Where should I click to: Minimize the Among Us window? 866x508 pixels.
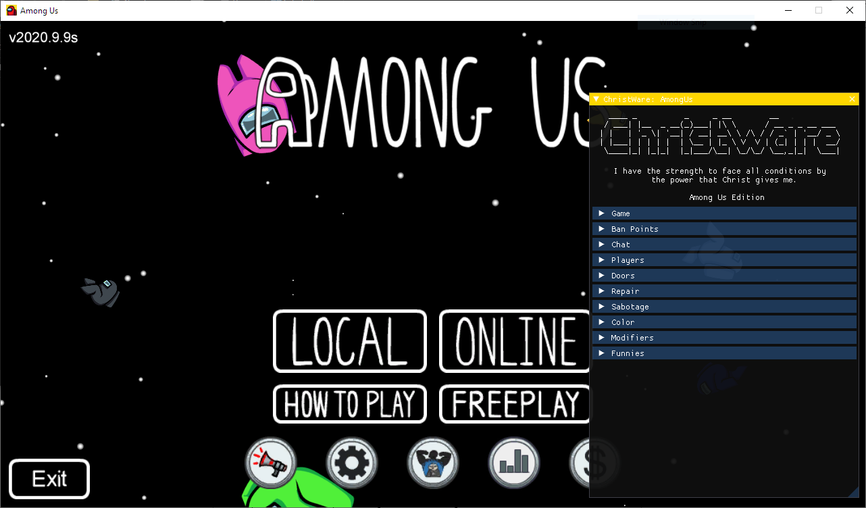(x=788, y=10)
